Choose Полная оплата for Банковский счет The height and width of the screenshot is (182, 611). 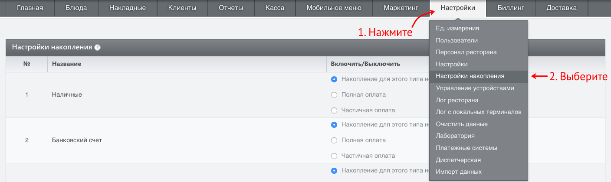(x=334, y=140)
